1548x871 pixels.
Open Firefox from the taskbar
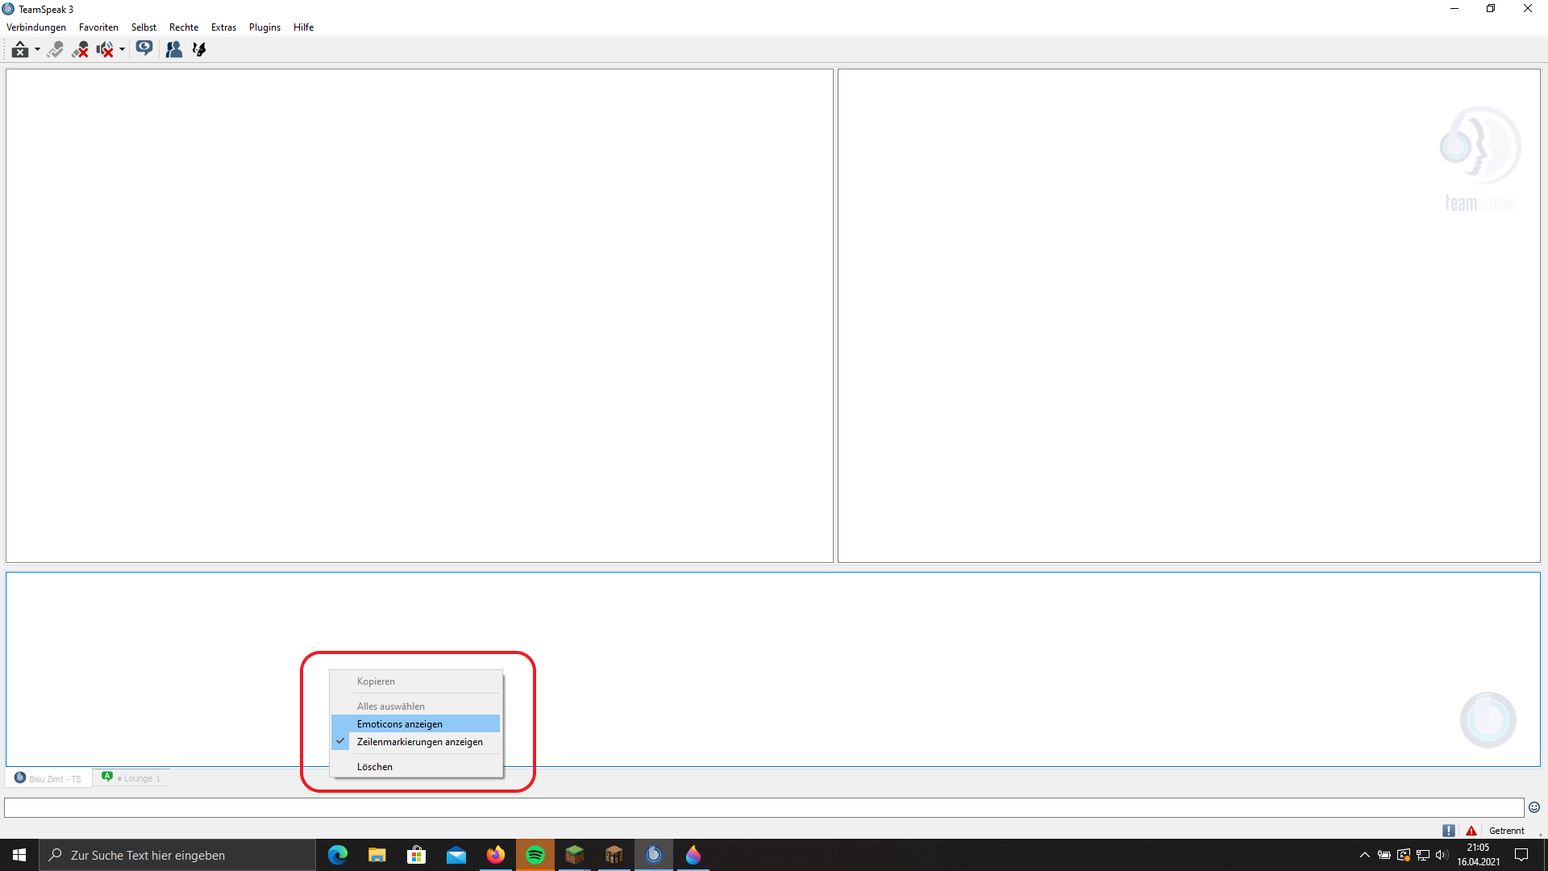[496, 855]
